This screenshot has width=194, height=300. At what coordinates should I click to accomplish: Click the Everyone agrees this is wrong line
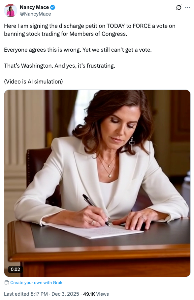point(78,50)
